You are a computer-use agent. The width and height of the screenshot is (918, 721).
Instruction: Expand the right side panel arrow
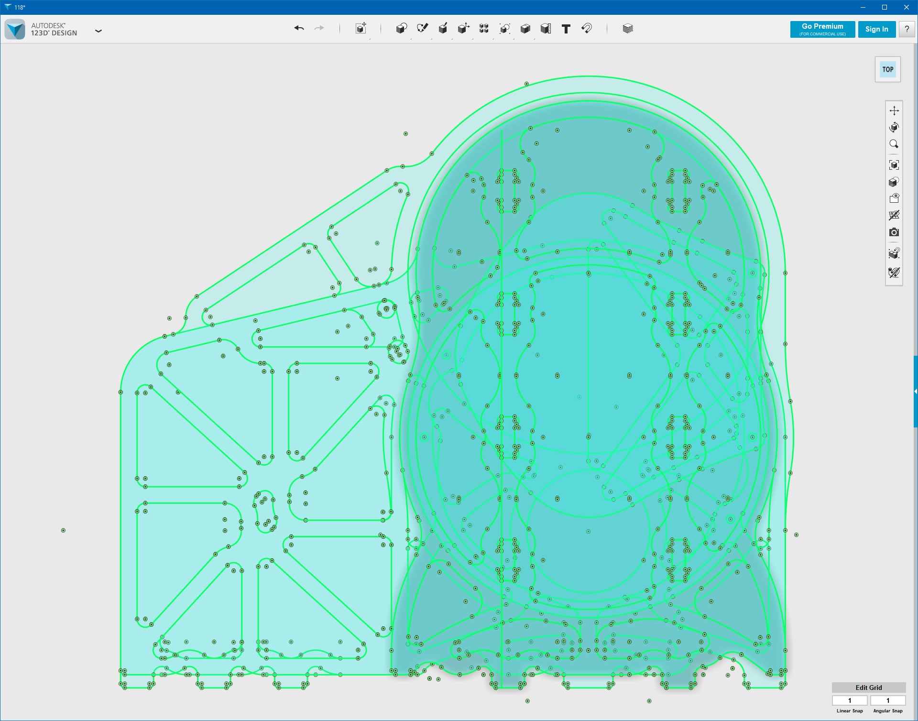pos(915,391)
